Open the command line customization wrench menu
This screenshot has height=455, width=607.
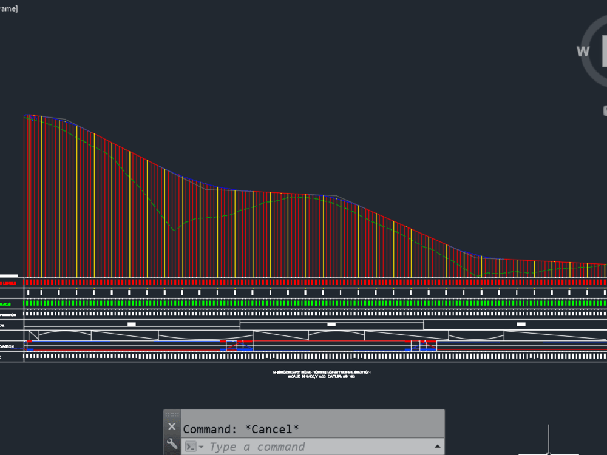[172, 442]
